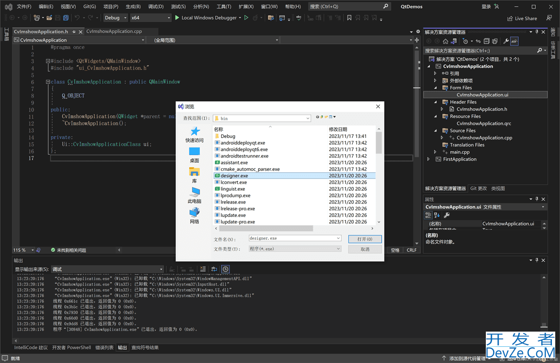Select linguist.exe in file list

[233, 189]
